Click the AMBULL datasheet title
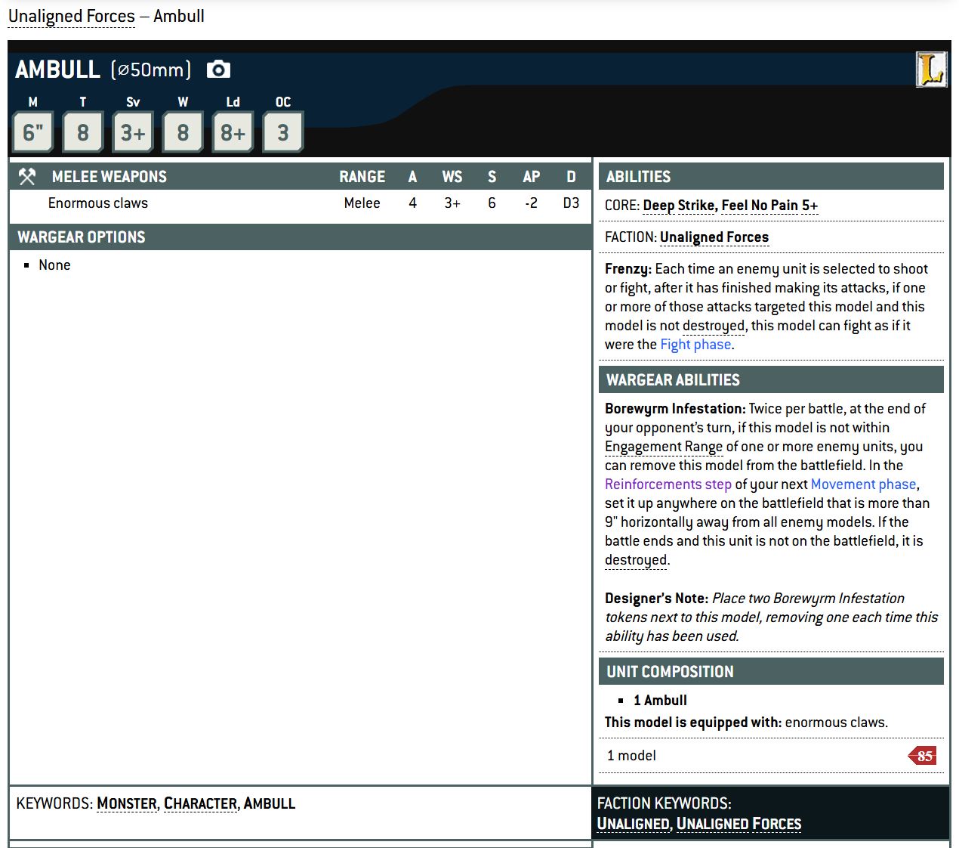Viewport: 959px width, 848px height. tap(57, 70)
